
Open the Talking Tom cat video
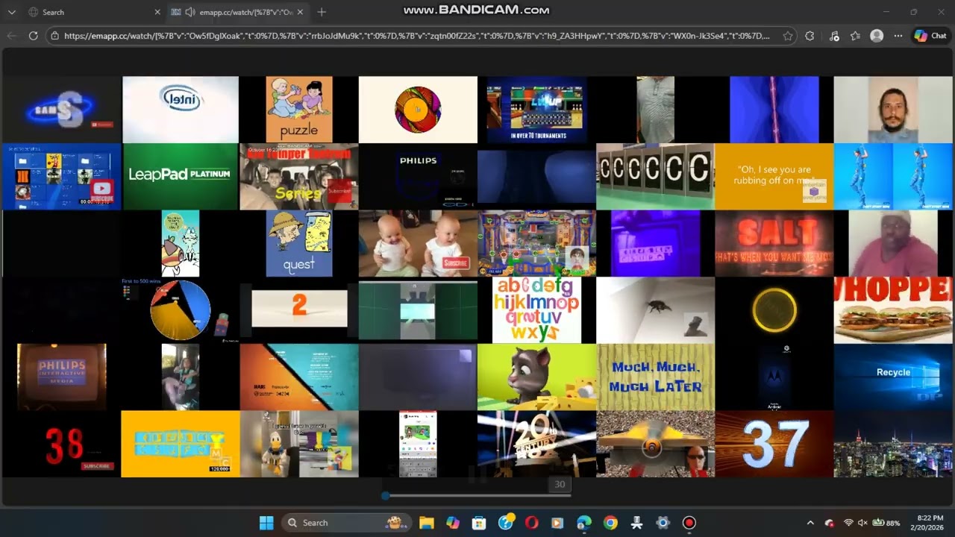pyautogui.click(x=537, y=377)
